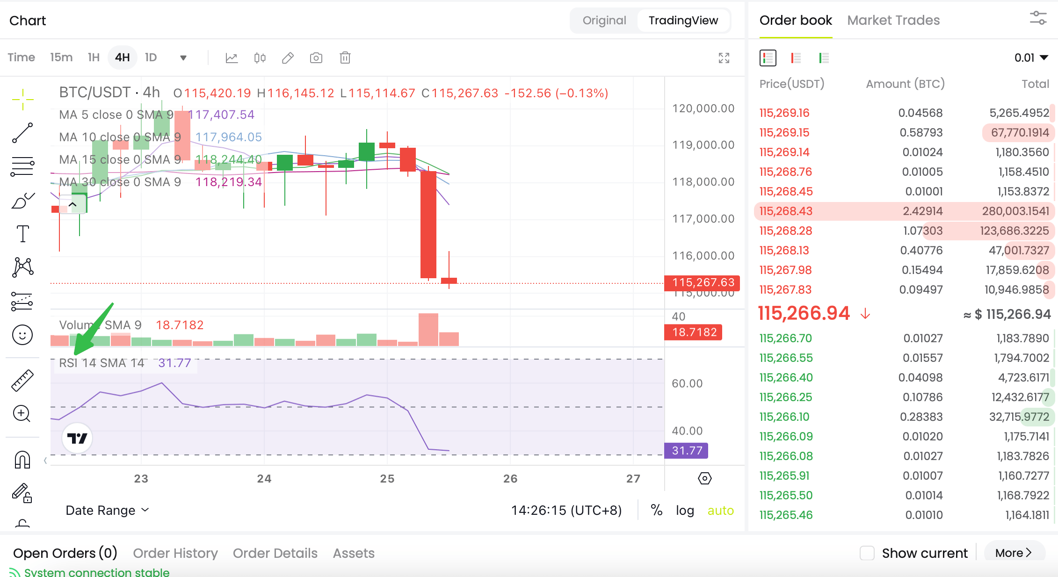Image resolution: width=1058 pixels, height=577 pixels.
Task: Toggle the magnet snap mode
Action: coord(22,460)
